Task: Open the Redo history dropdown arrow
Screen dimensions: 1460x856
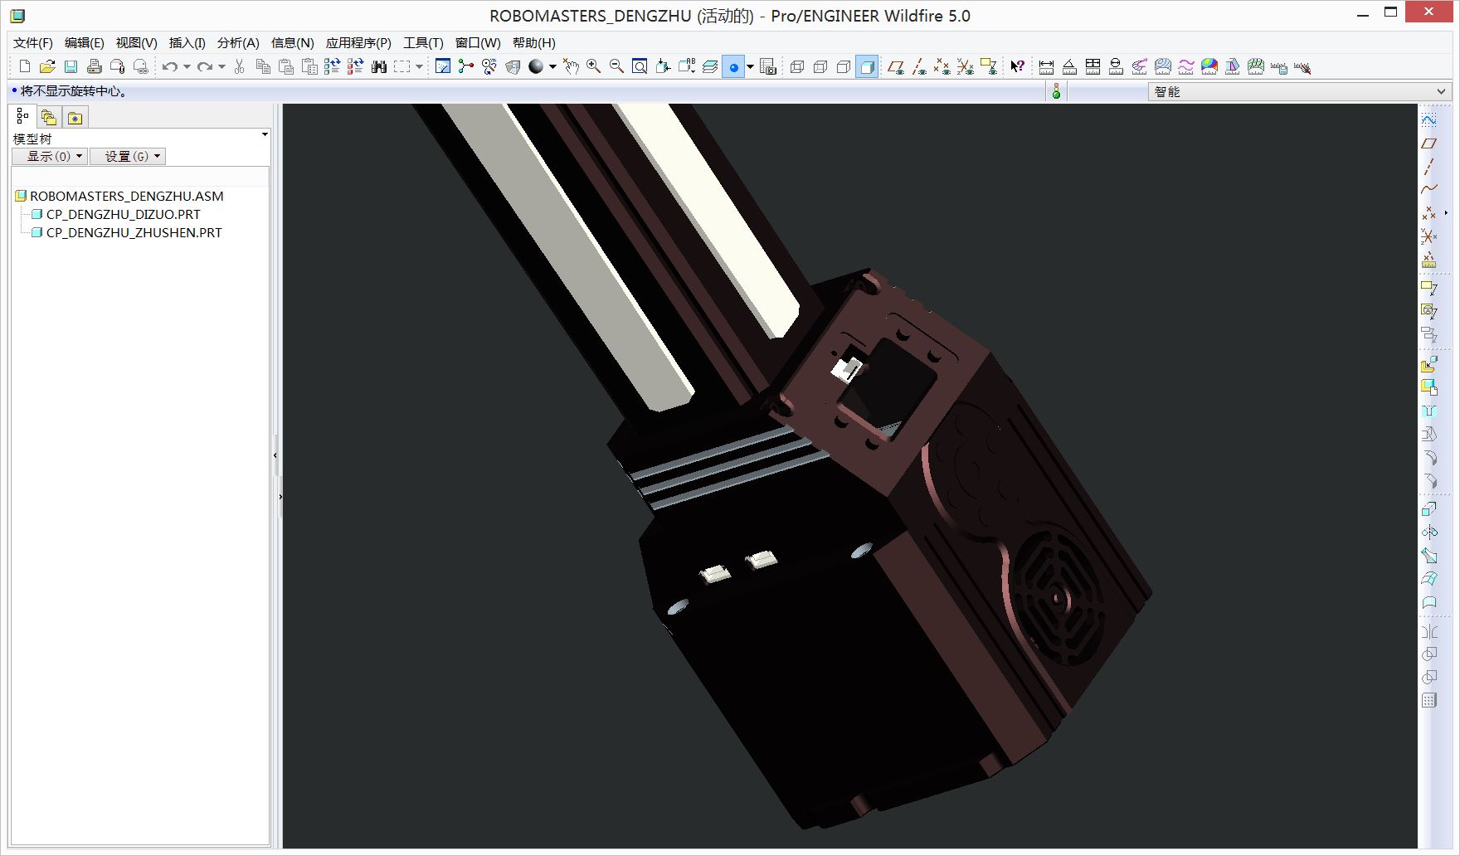Action: click(221, 66)
